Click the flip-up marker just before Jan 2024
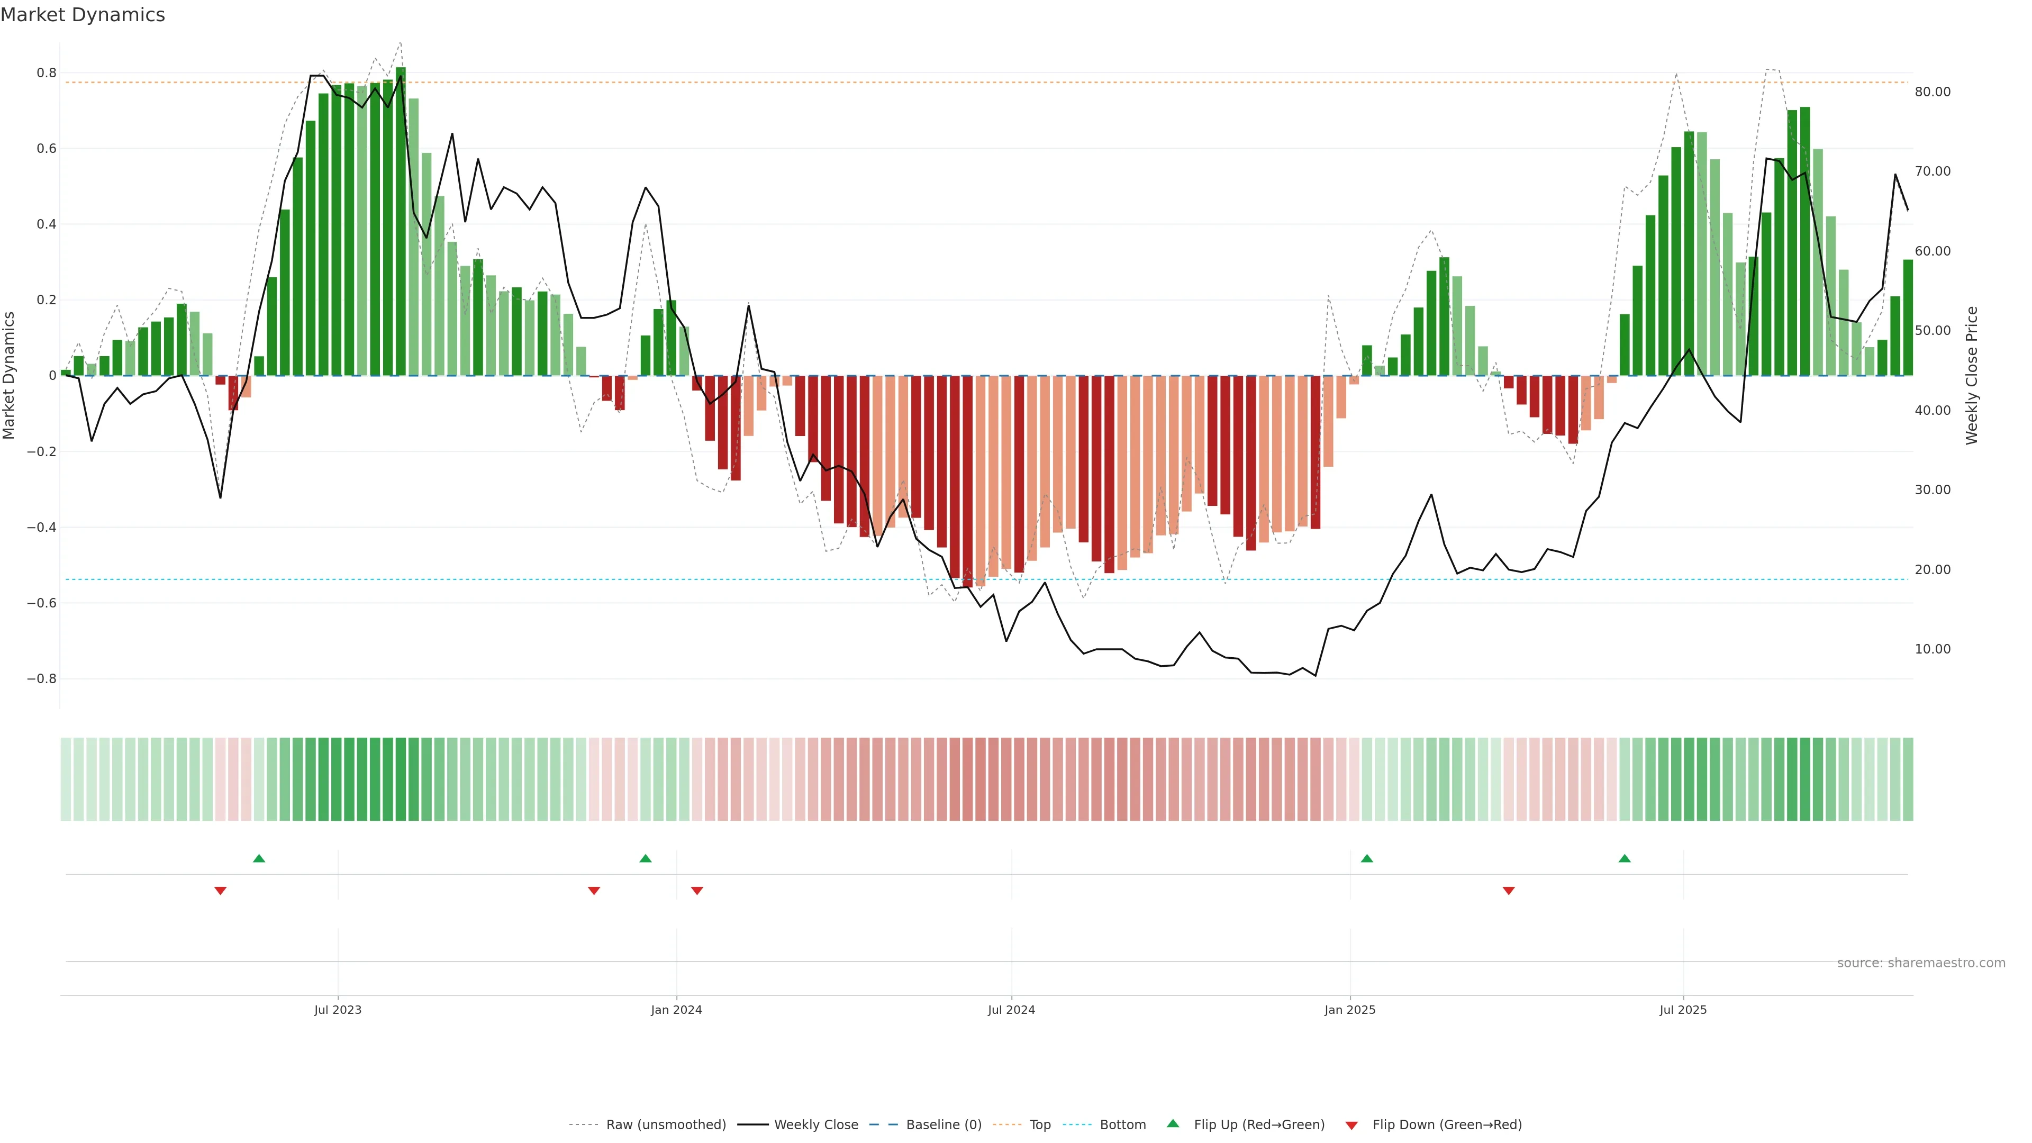Image resolution: width=2032 pixels, height=1143 pixels. (x=645, y=858)
